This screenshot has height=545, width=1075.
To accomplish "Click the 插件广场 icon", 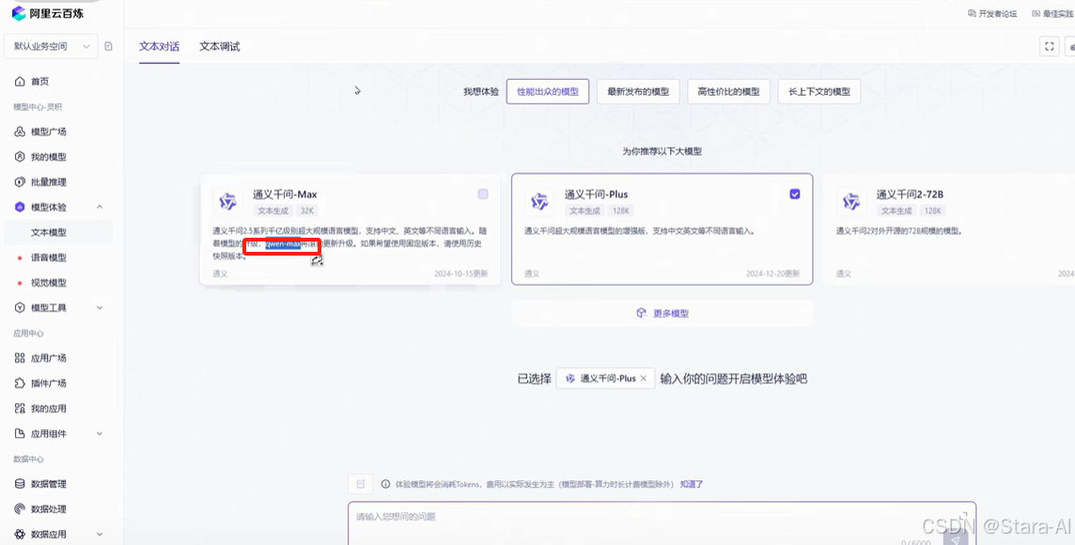I will [20, 383].
